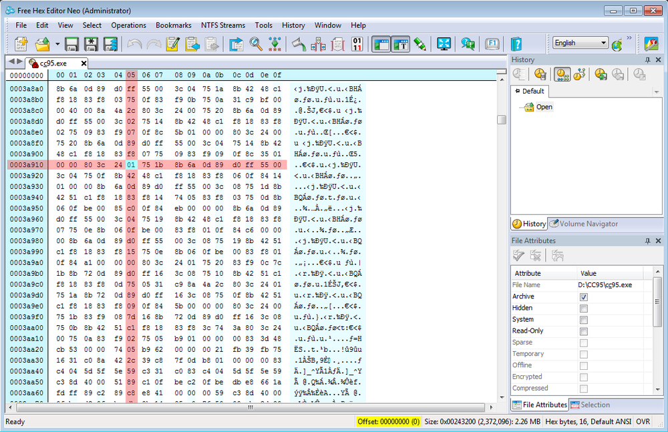Open the Operations menu
The image size is (668, 432).
pyautogui.click(x=129, y=25)
